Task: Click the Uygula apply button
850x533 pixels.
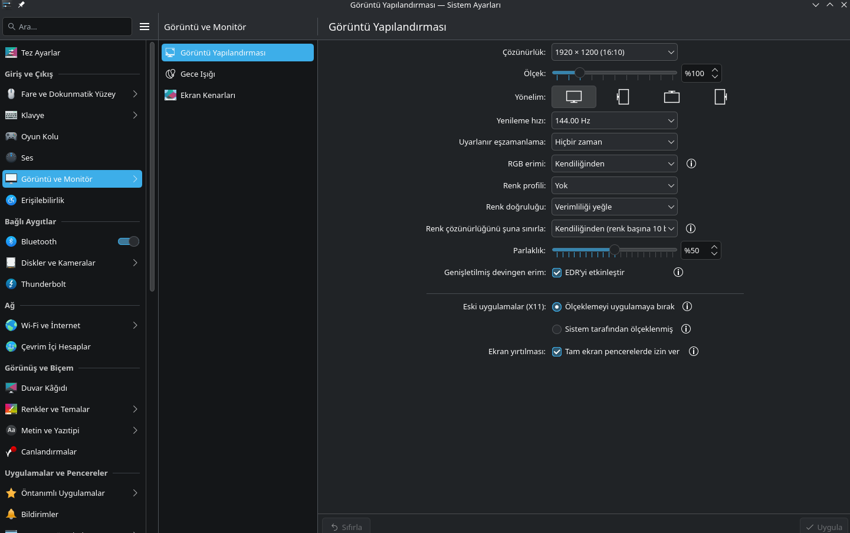Action: (824, 527)
